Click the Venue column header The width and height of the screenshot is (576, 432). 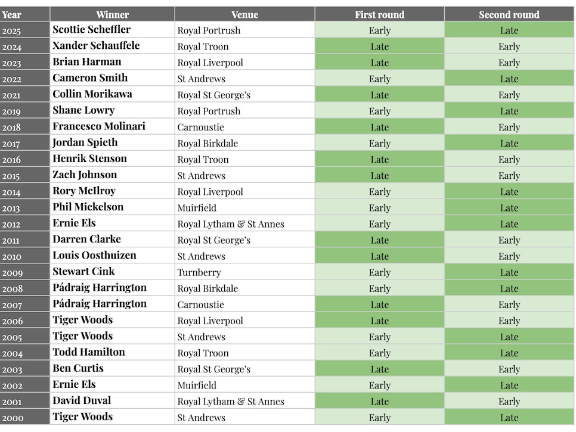(x=244, y=14)
